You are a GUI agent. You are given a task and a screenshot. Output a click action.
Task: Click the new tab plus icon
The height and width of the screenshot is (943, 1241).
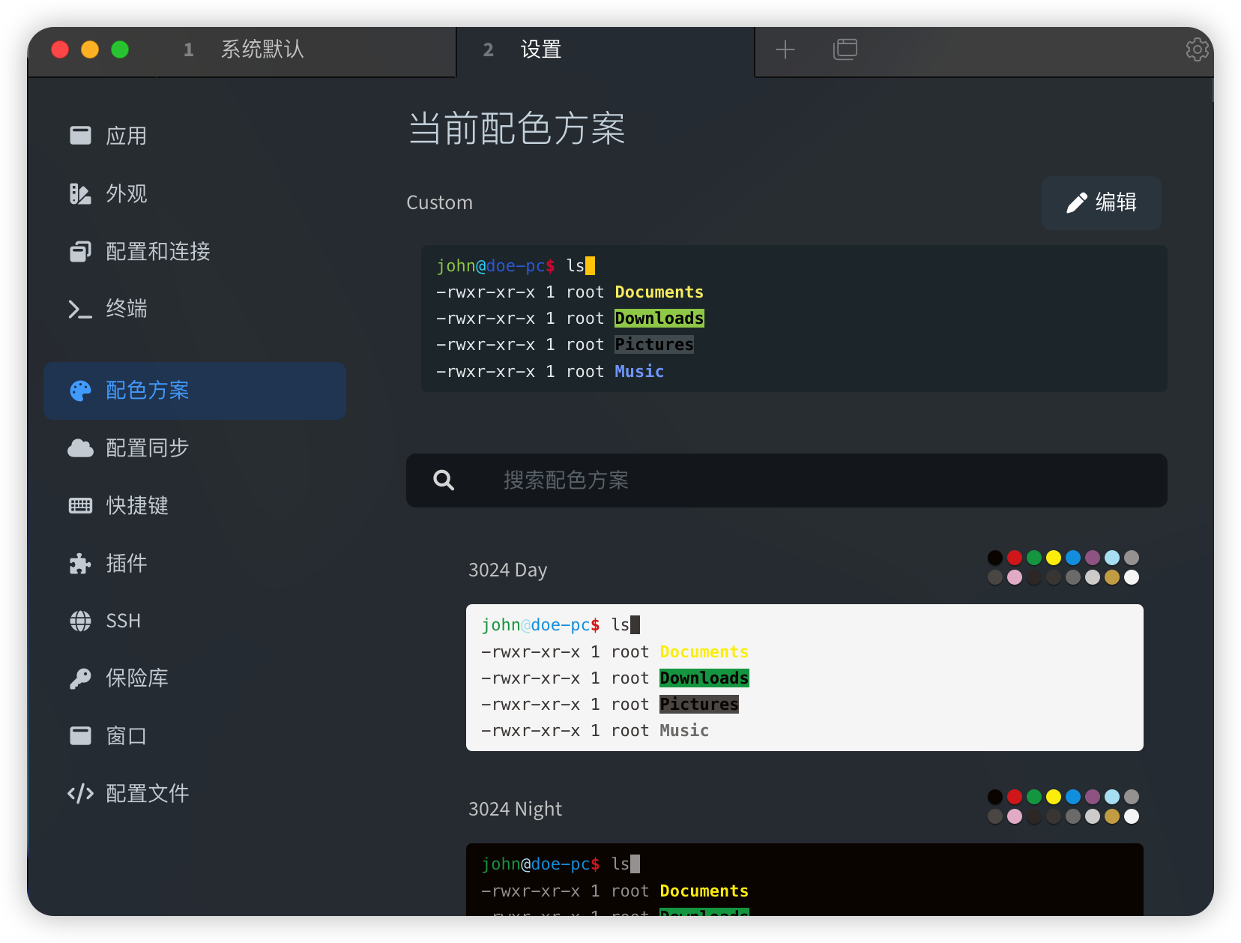[x=785, y=49]
